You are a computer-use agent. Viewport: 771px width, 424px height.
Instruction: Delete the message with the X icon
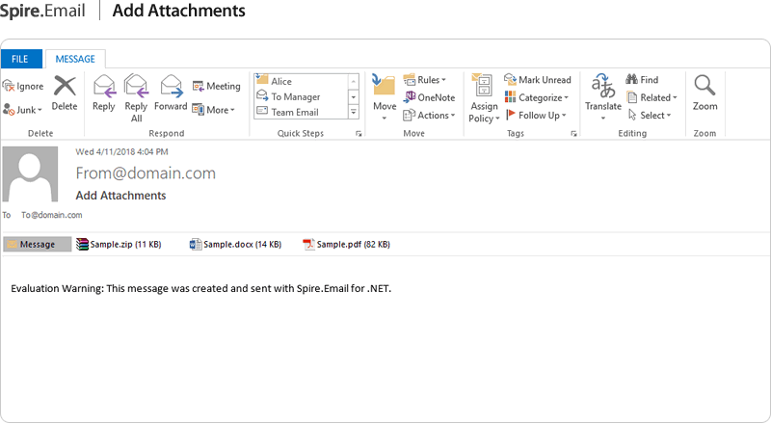(x=65, y=93)
